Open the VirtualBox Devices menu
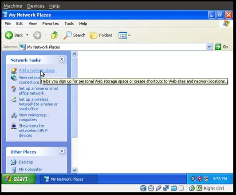This screenshot has width=236, height=195. [36, 6]
